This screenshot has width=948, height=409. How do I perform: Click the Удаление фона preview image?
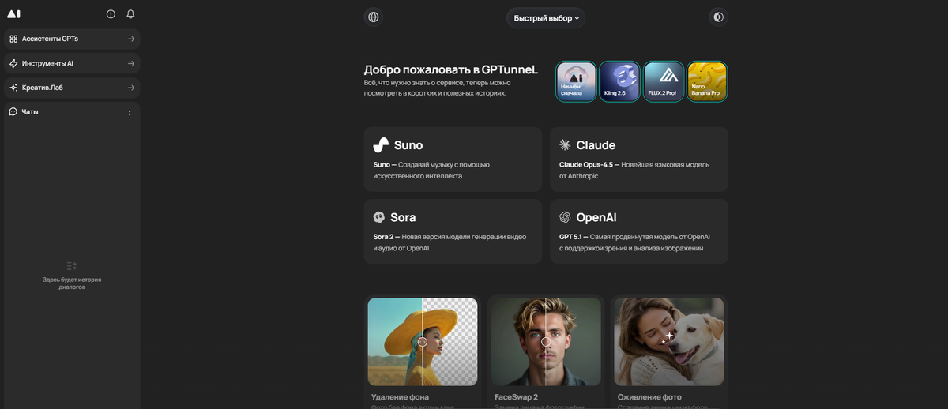point(423,341)
